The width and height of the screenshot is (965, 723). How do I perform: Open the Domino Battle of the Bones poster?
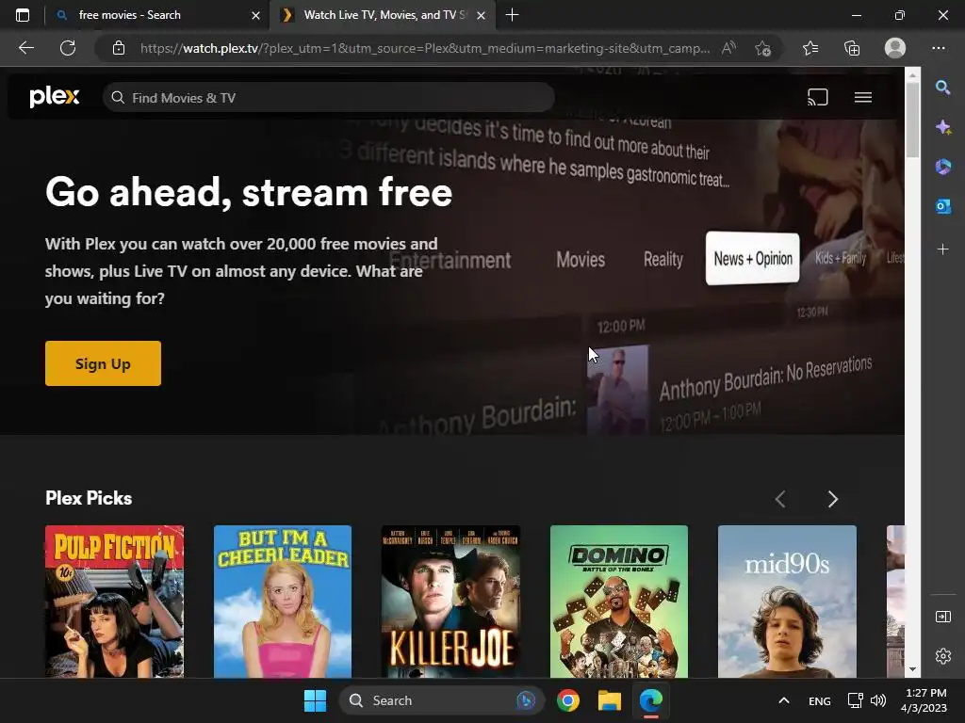(618, 602)
